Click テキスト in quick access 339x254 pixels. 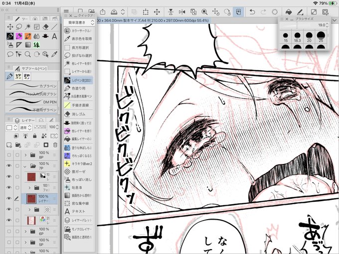(x=79, y=211)
